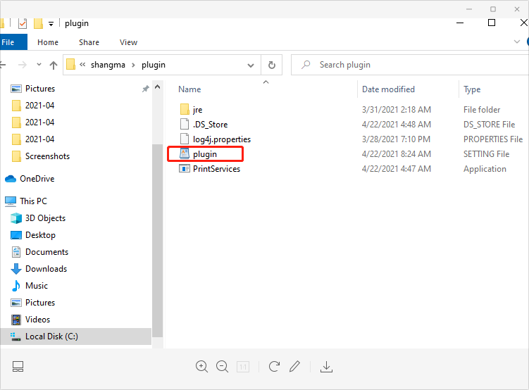Select the .DS_Store file icon

(x=185, y=124)
